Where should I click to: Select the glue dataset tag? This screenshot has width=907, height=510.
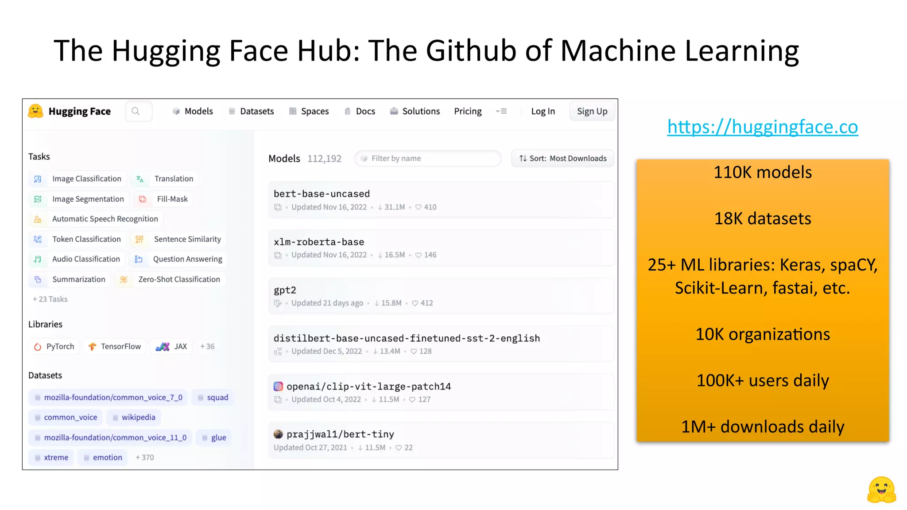214,438
